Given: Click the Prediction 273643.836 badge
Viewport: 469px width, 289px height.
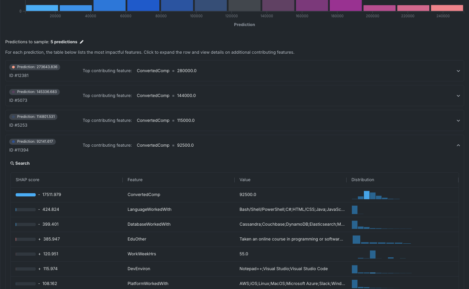Looking at the screenshot, I should (35, 67).
